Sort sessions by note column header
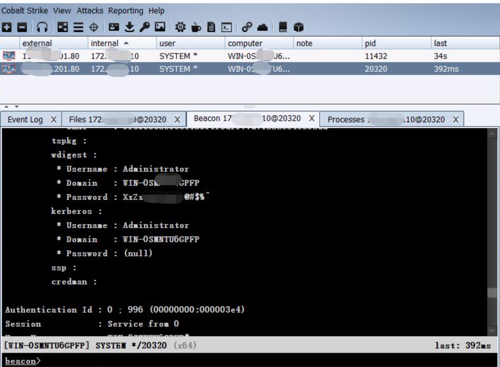This screenshot has width=500, height=367. pyautogui.click(x=328, y=43)
